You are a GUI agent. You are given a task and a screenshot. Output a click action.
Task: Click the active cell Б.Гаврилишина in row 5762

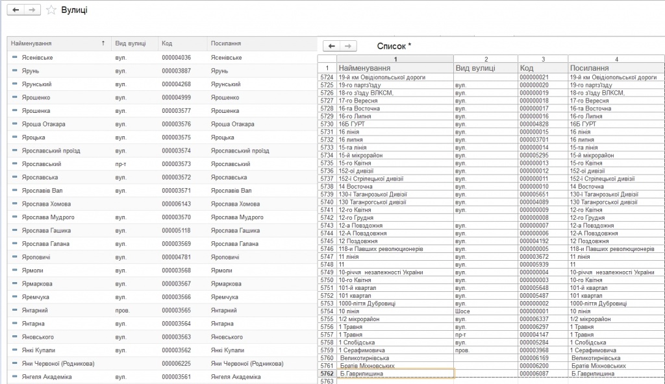pos(395,374)
